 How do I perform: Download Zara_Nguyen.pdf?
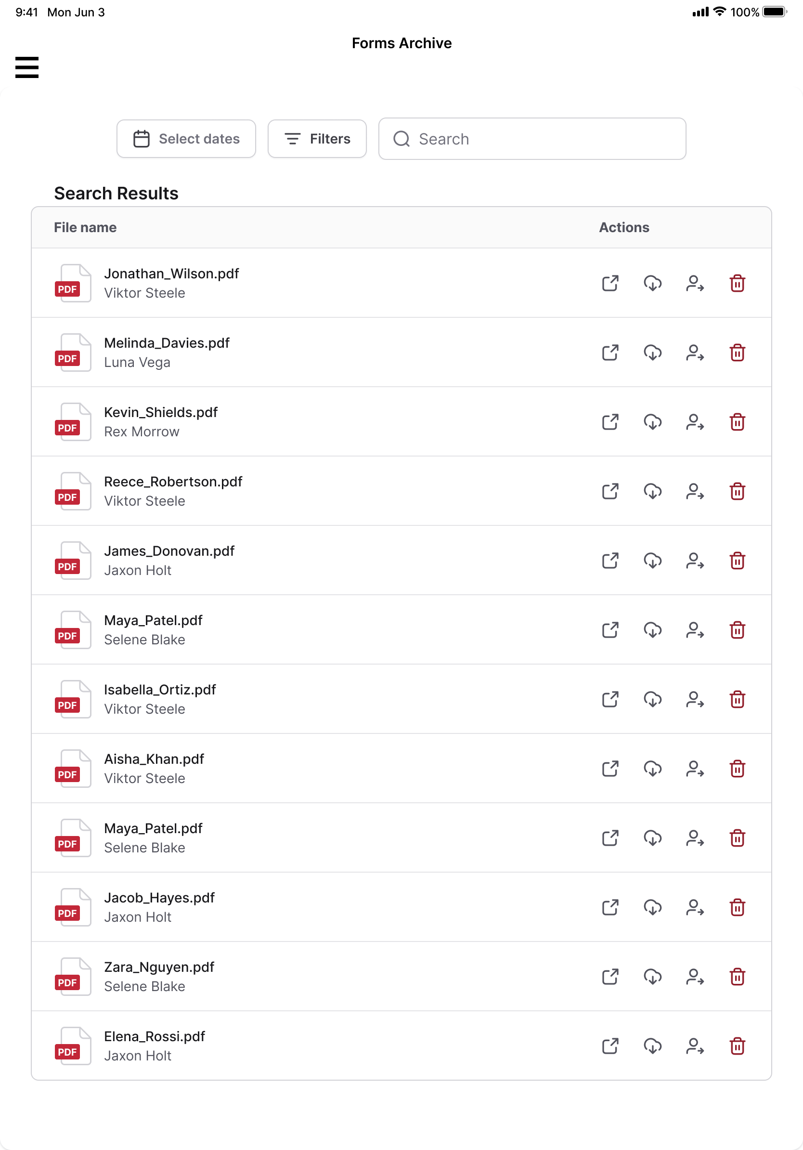pyautogui.click(x=653, y=977)
